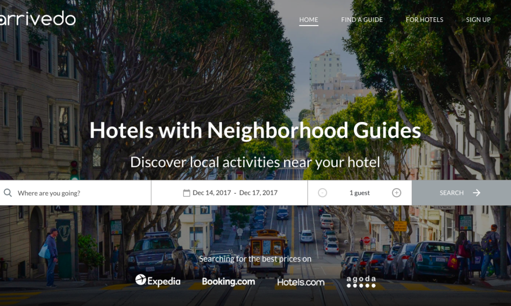
Task: Click the Expedia logo
Action: pyautogui.click(x=158, y=280)
